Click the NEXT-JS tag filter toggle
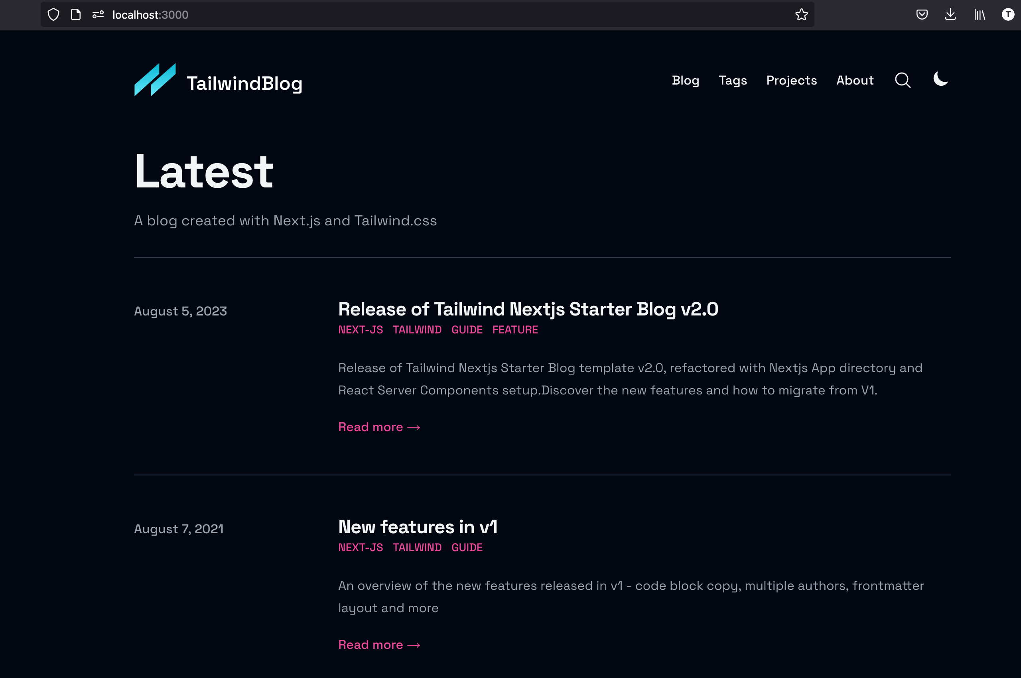This screenshot has width=1021, height=678. [x=361, y=329]
